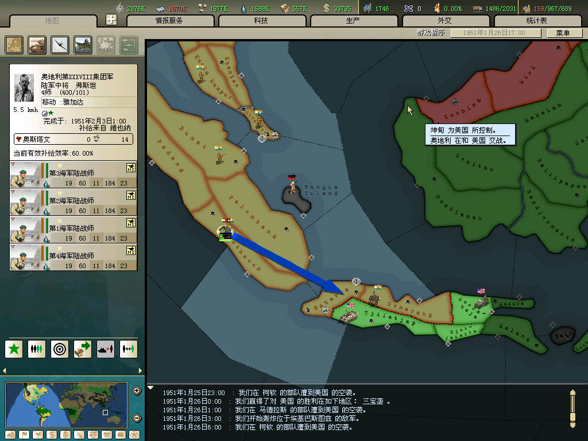Click the date display to unpause game
Viewport: 588px width, 441px height.
tap(494, 33)
